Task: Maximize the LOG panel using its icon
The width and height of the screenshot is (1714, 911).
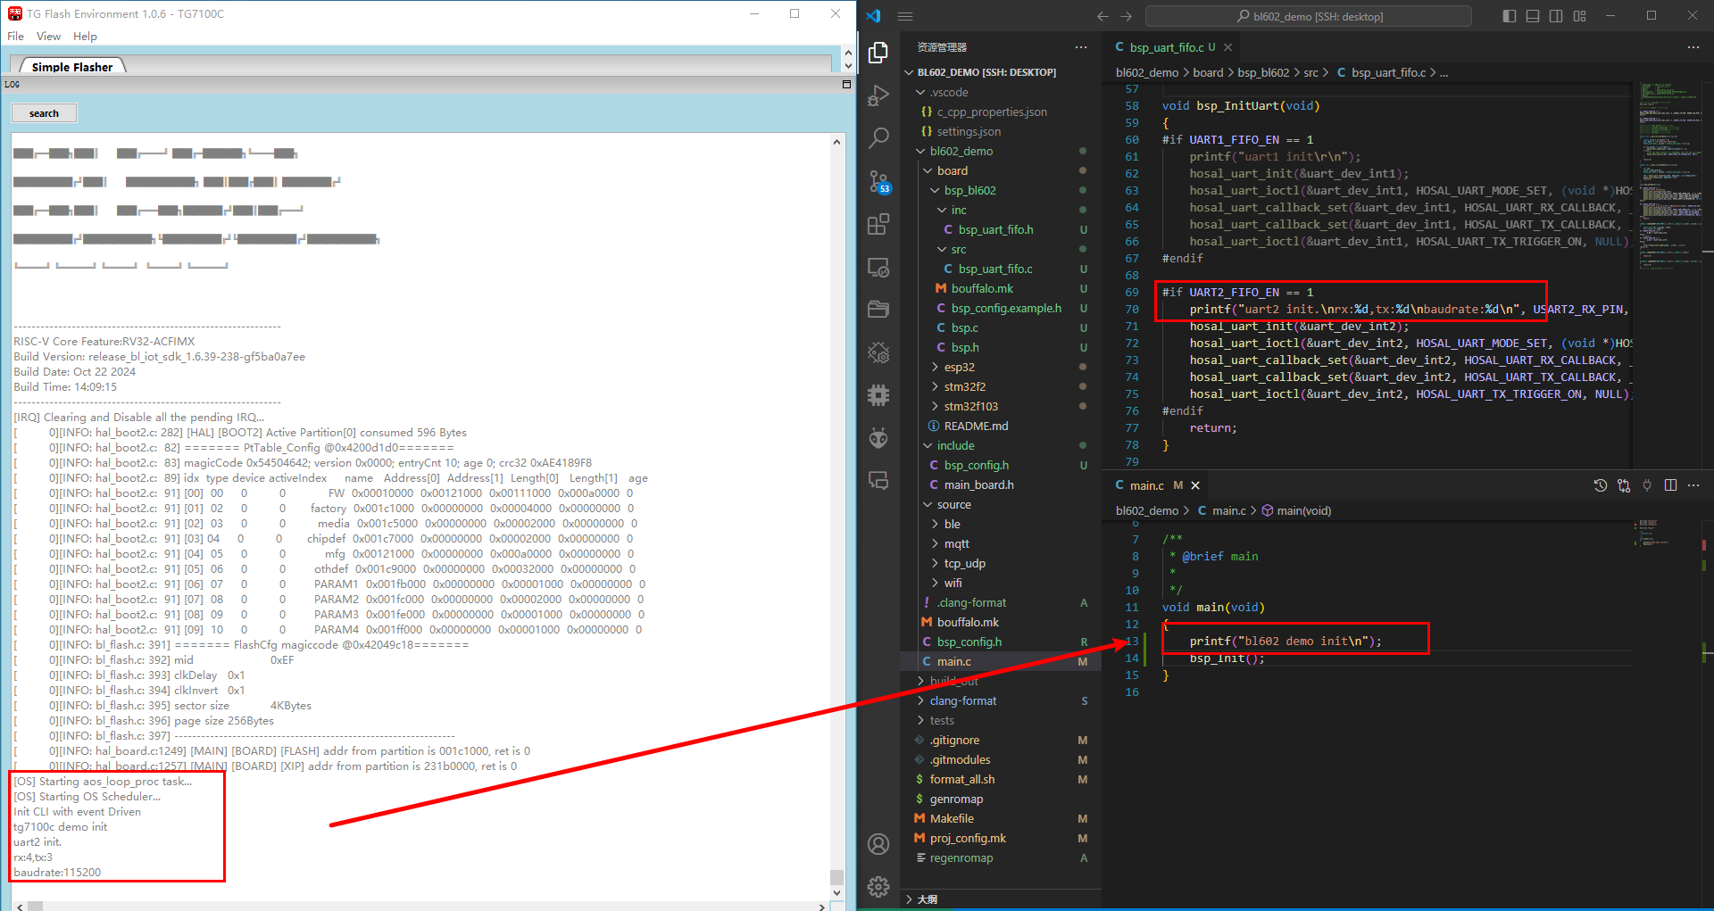Action: coord(846,84)
